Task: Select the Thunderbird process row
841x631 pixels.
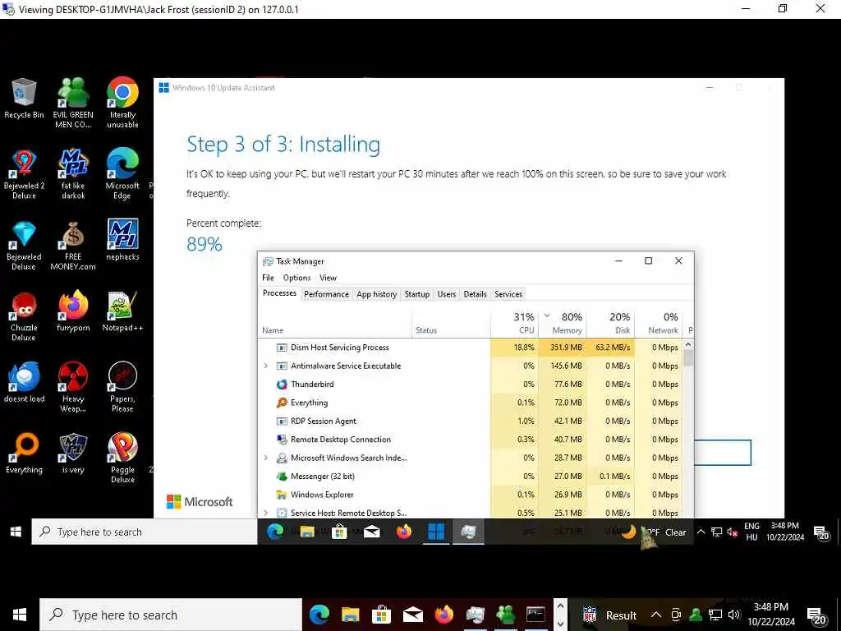Action: [x=471, y=385]
